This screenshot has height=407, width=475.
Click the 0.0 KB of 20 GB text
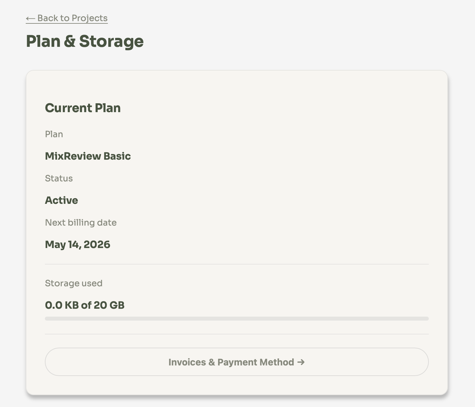click(85, 305)
